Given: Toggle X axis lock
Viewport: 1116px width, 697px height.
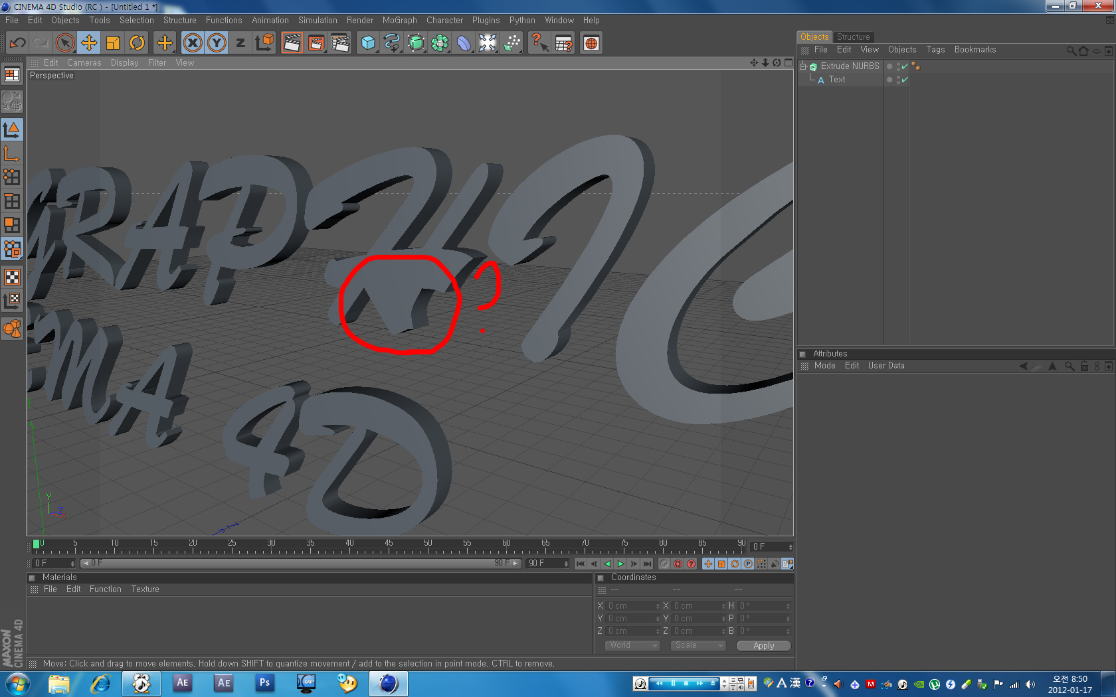Looking at the screenshot, I should [x=193, y=43].
